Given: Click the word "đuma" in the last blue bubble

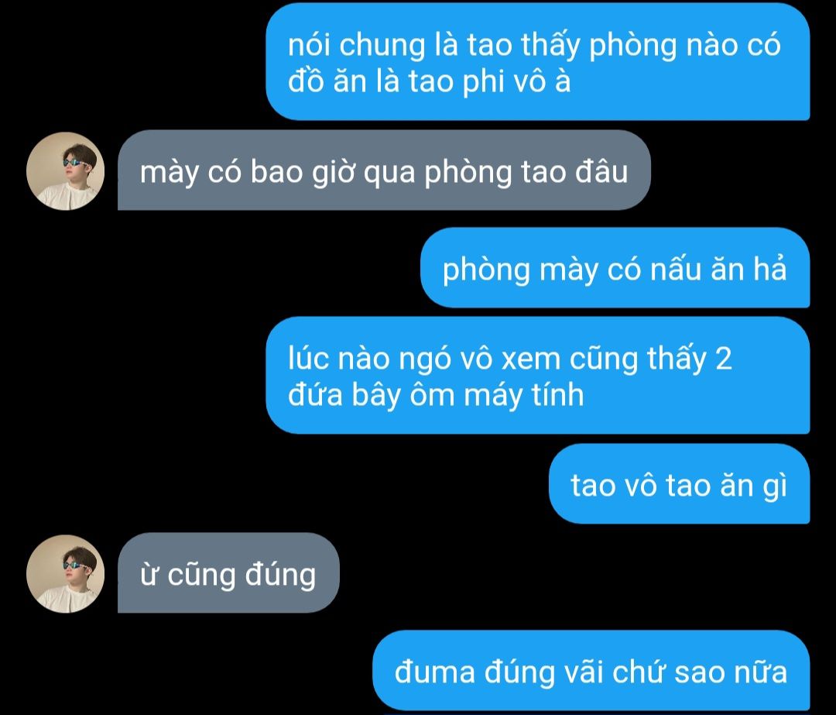Looking at the screenshot, I should tap(434, 672).
